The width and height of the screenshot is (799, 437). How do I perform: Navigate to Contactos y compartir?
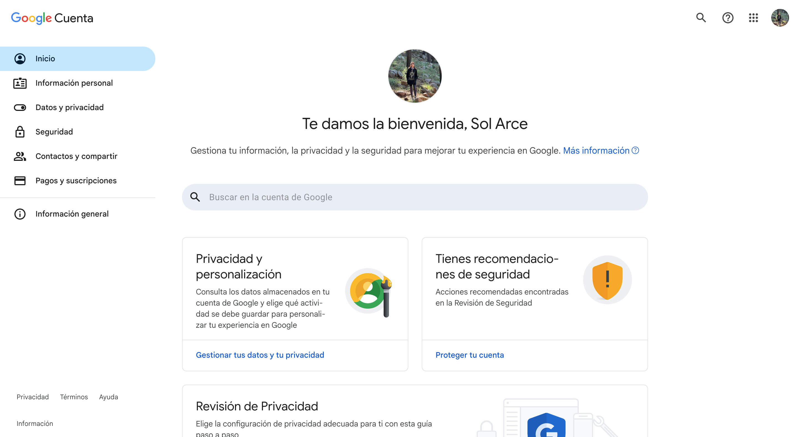tap(78, 156)
